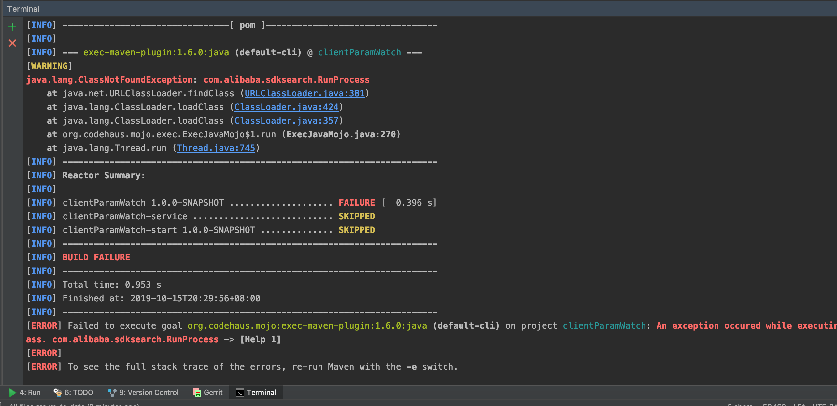Open the ClassLoader.java:357 stack trace link

tap(286, 121)
